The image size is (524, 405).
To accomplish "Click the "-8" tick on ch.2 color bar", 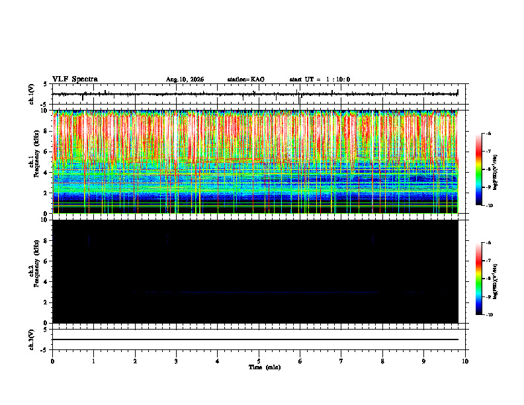I will 488,279.
